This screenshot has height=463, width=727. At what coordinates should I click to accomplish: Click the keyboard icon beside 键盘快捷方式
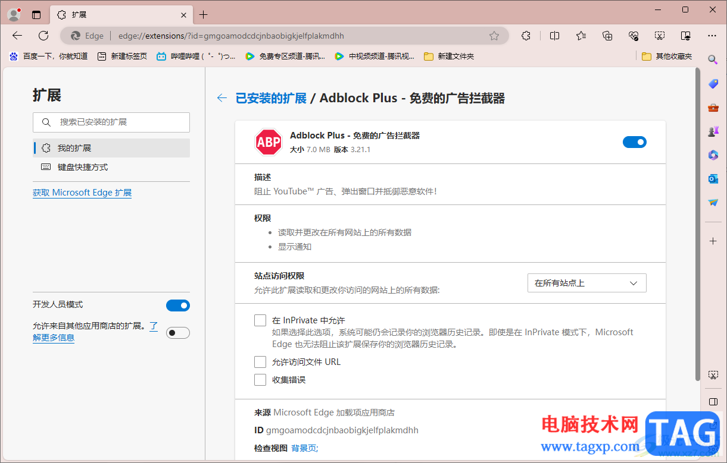coord(46,167)
